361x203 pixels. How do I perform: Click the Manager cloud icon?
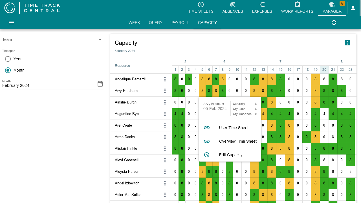click(332, 5)
